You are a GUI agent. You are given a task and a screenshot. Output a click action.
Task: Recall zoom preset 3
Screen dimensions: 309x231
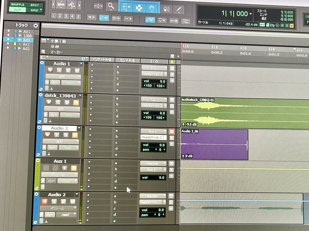(66, 16)
